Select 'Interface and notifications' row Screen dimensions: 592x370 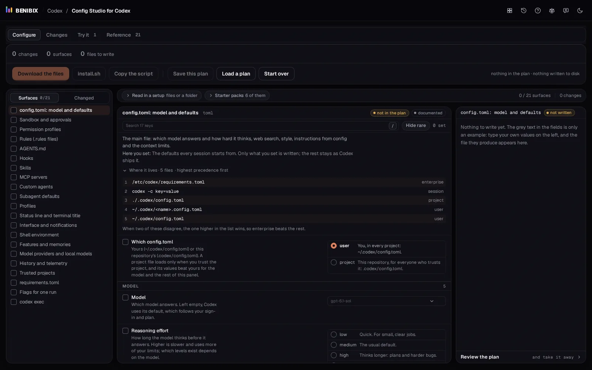coord(59,225)
